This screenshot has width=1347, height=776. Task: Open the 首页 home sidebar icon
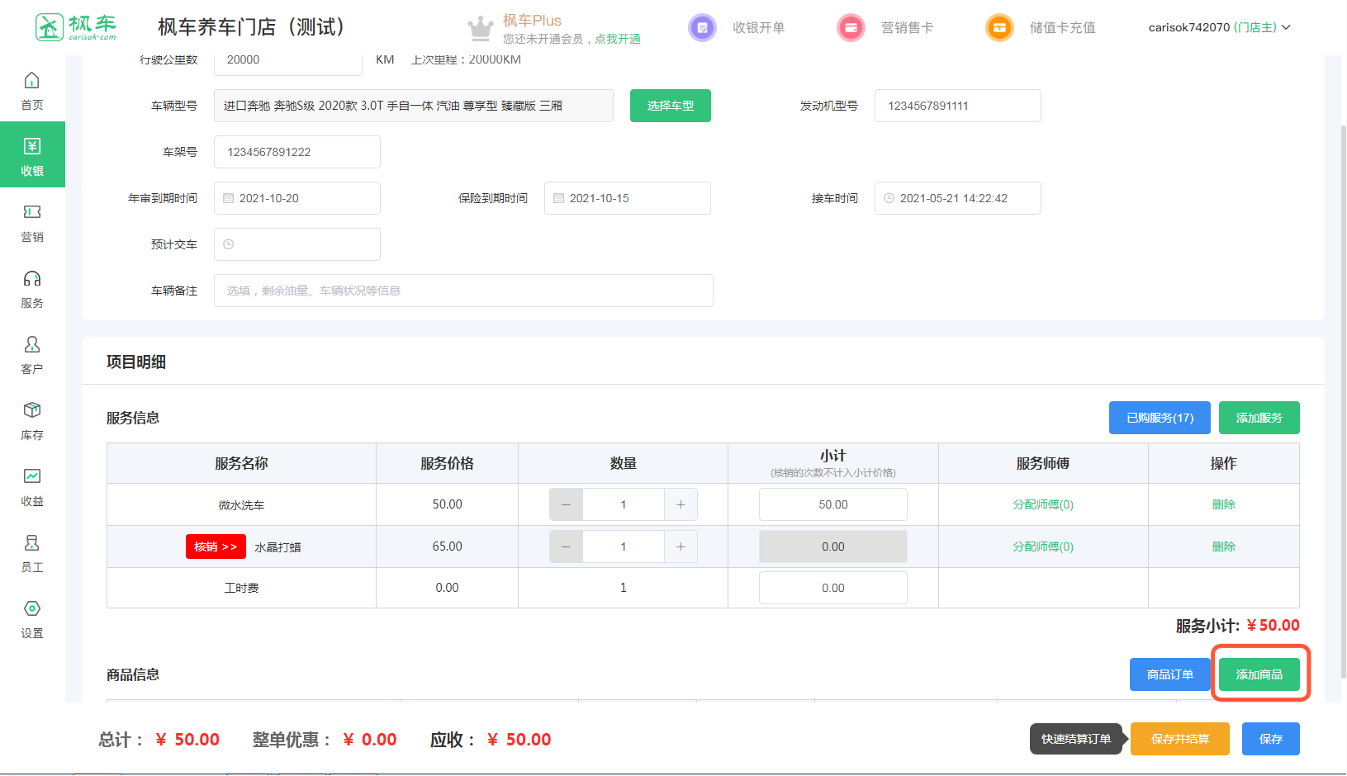tap(32, 90)
